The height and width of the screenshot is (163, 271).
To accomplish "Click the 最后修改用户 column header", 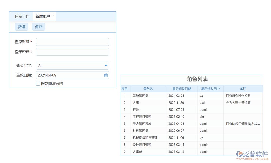I will [210, 89].
